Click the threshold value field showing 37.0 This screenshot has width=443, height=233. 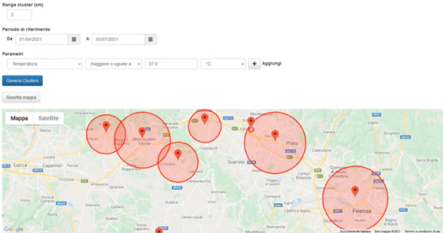pos(171,64)
